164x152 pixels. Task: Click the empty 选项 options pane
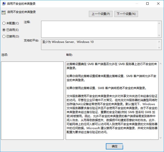[33, 101]
